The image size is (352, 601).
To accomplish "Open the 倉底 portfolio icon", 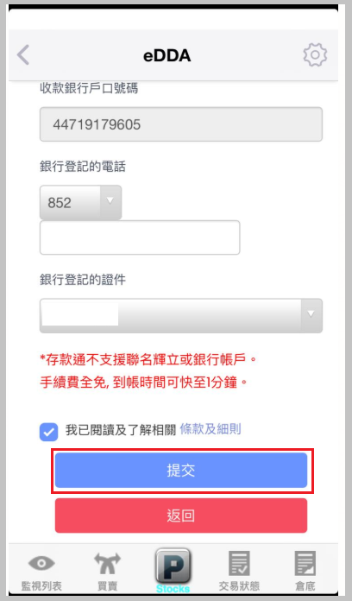I will [305, 563].
